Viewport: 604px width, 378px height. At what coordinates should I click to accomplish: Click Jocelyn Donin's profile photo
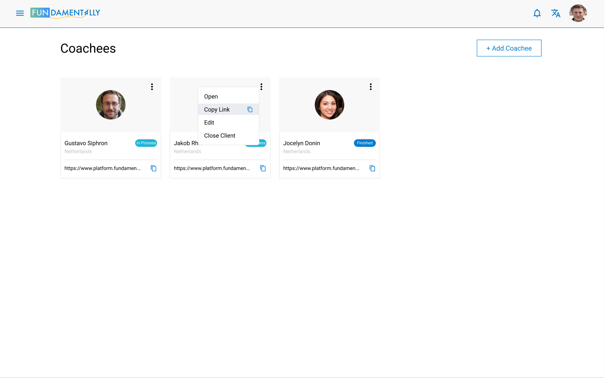point(329,105)
